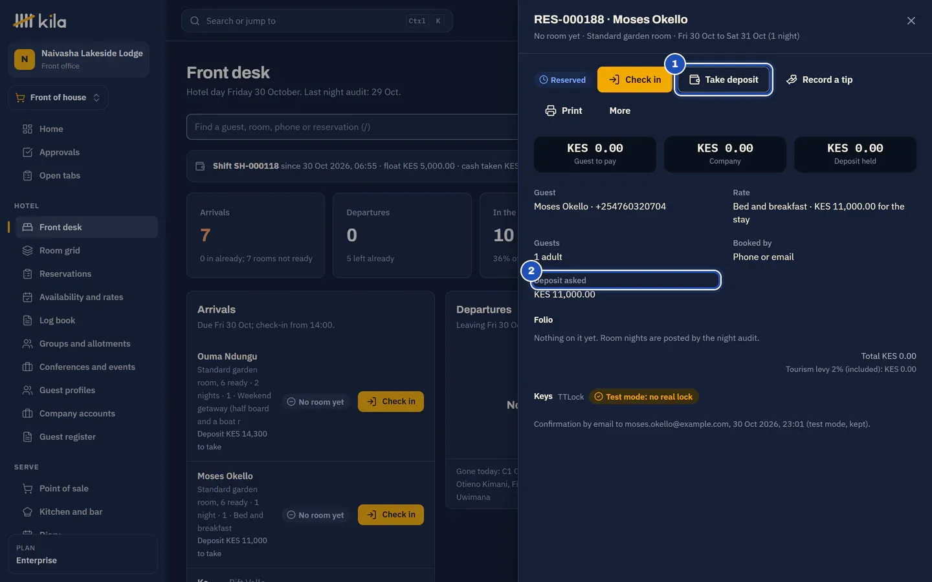Click the Take deposit button
932x582 pixels.
coord(724,80)
